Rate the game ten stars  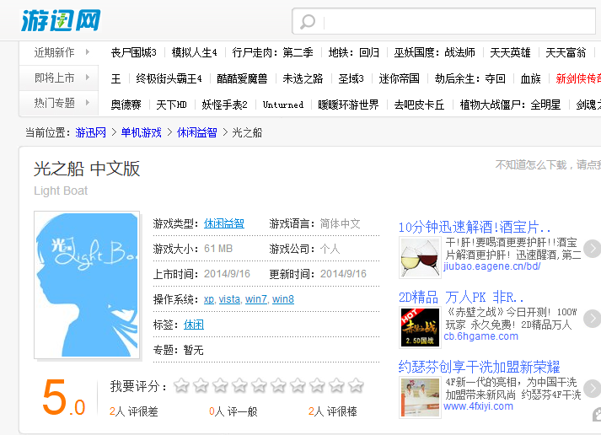click(356, 385)
